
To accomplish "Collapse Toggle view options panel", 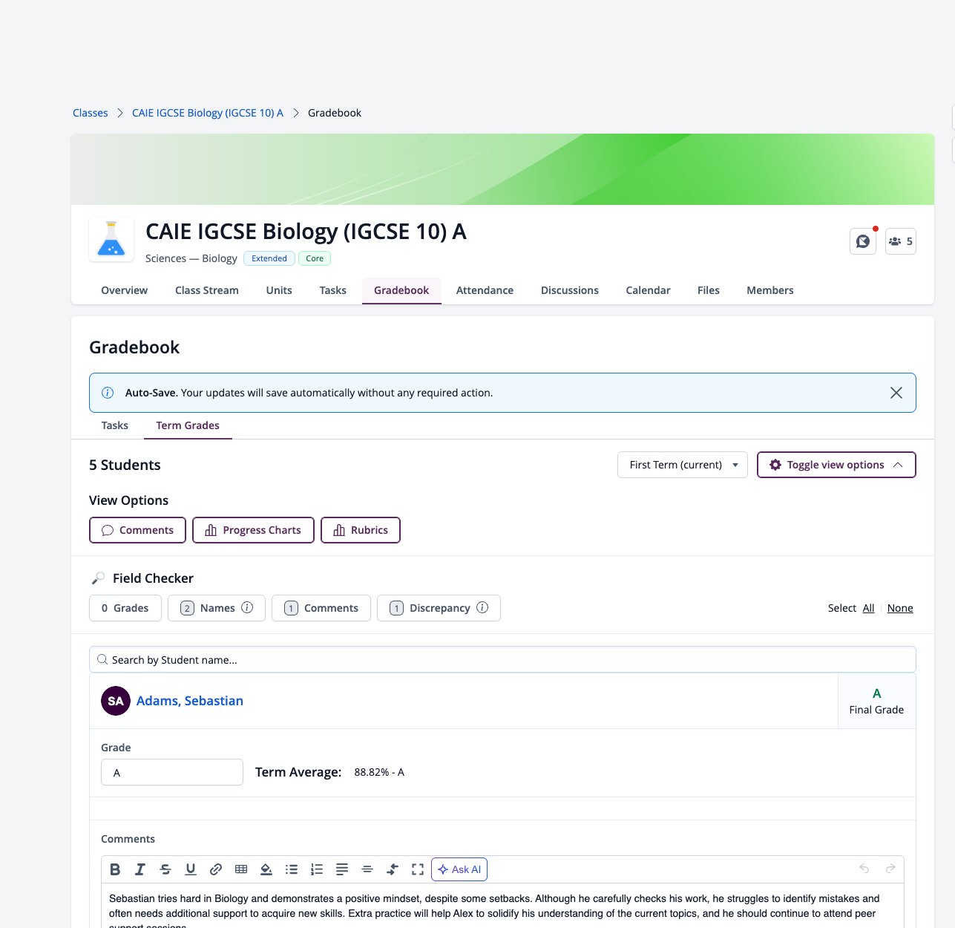I will [x=836, y=465].
